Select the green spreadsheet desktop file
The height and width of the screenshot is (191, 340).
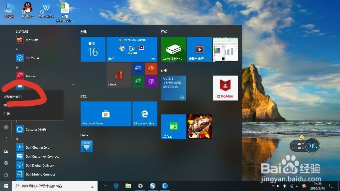pyautogui.click(x=65, y=12)
